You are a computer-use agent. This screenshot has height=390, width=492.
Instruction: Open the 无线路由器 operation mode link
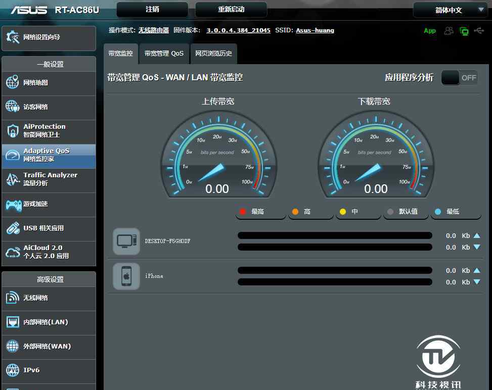(x=154, y=30)
